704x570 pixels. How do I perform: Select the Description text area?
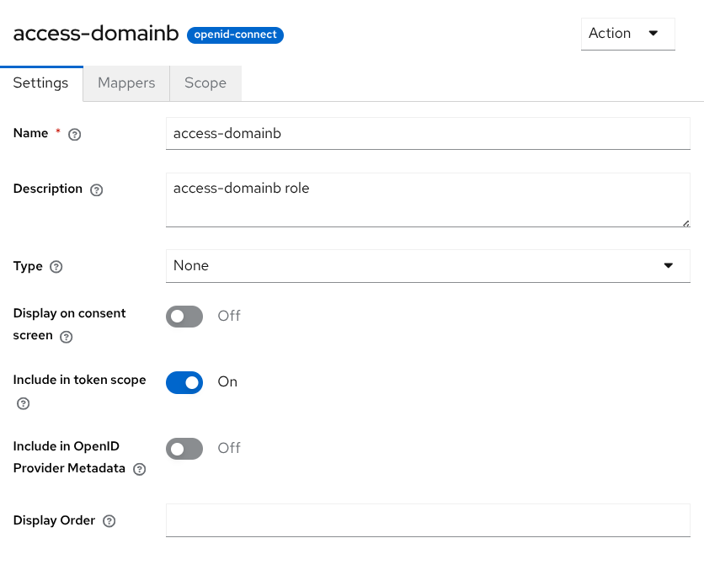[x=428, y=200]
